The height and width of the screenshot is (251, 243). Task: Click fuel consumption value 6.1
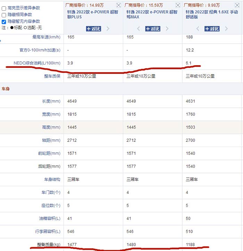[x=188, y=63]
